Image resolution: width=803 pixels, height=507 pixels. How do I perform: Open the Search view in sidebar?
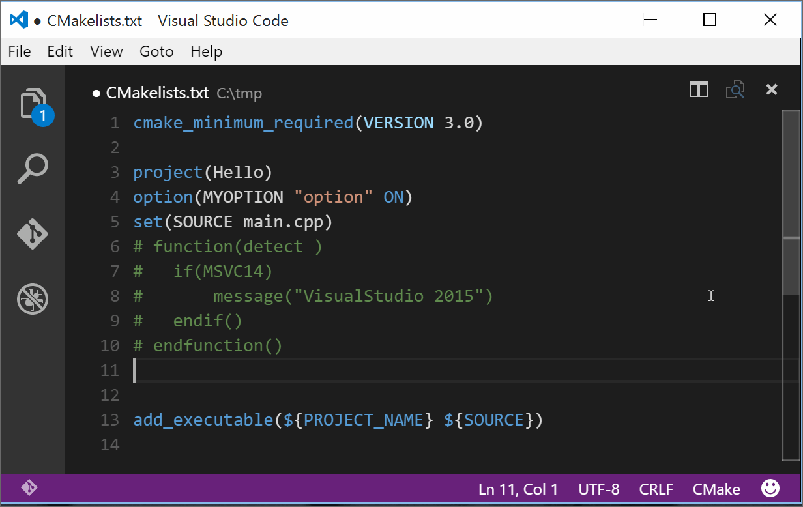(33, 169)
